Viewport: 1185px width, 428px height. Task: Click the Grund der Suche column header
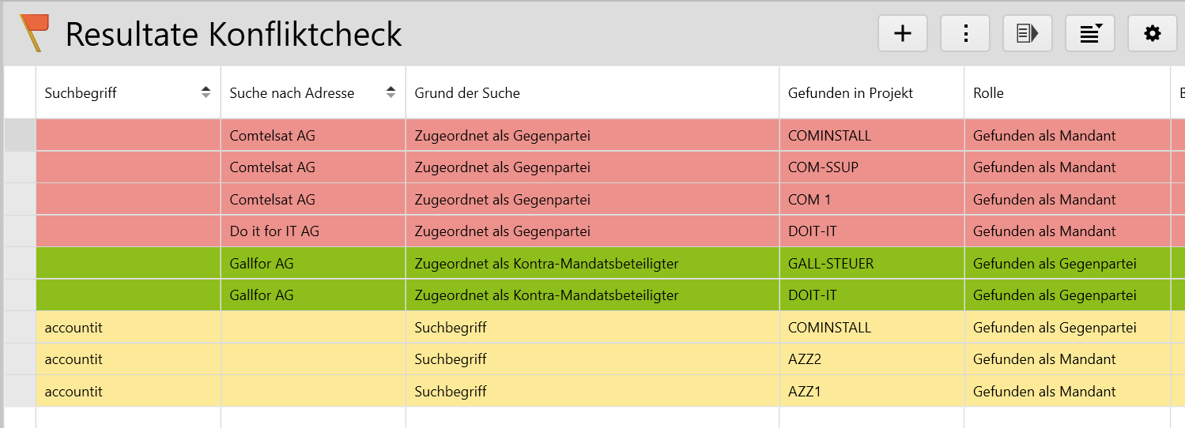[467, 93]
